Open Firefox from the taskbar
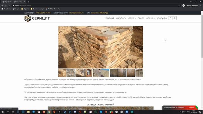Image resolution: width=203 pixels, height=114 pixels. [44, 112]
